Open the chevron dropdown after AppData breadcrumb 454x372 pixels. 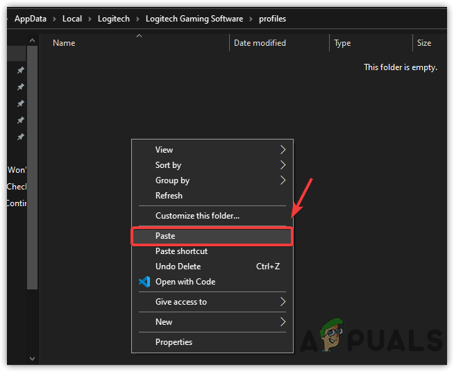pyautogui.click(x=54, y=19)
